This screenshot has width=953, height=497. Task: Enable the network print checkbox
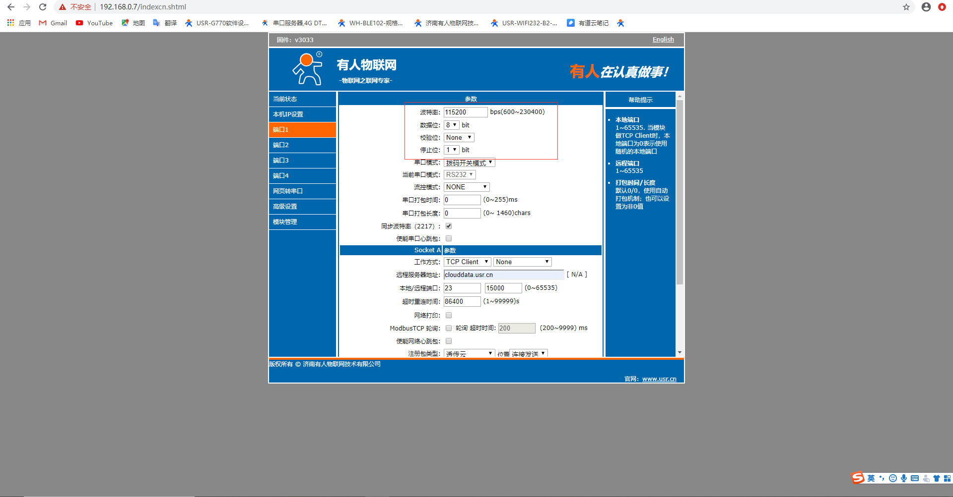[449, 315]
